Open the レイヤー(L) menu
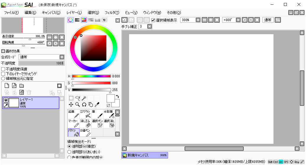Screen dimensions: 306x165 click(x=74, y=12)
